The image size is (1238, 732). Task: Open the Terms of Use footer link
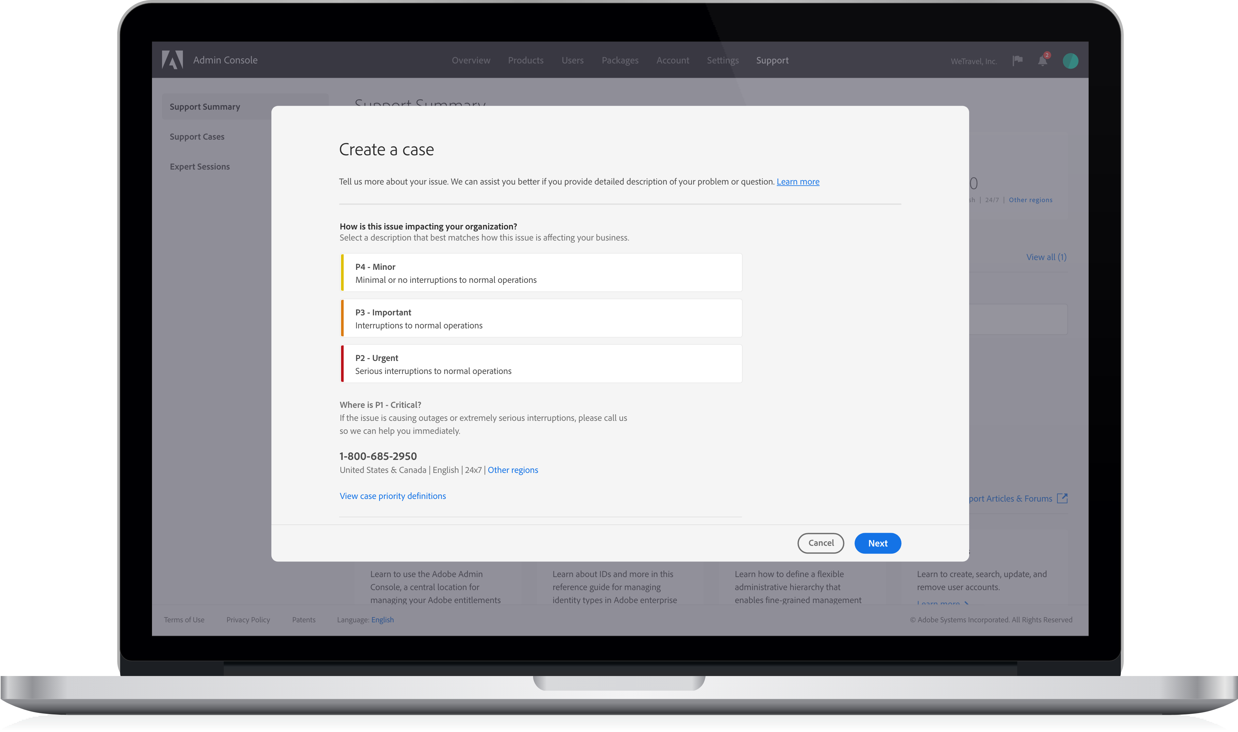click(184, 619)
